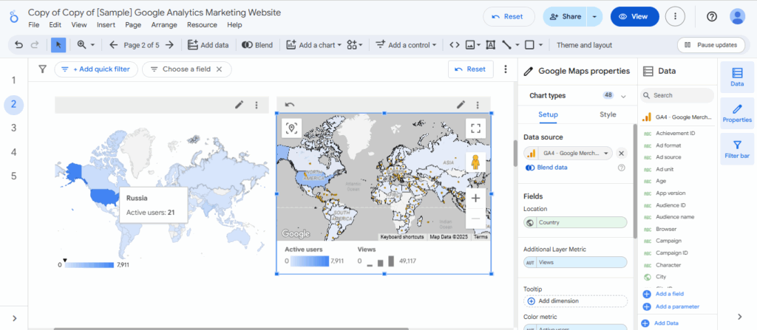The width and height of the screenshot is (757, 330).
Task: Click the Pause updates button
Action: [711, 45]
